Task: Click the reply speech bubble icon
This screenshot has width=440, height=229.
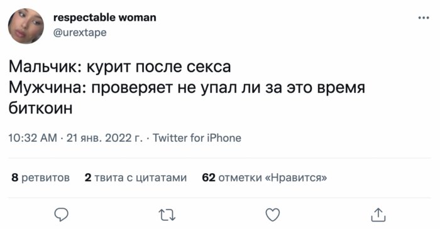Action: click(x=61, y=215)
